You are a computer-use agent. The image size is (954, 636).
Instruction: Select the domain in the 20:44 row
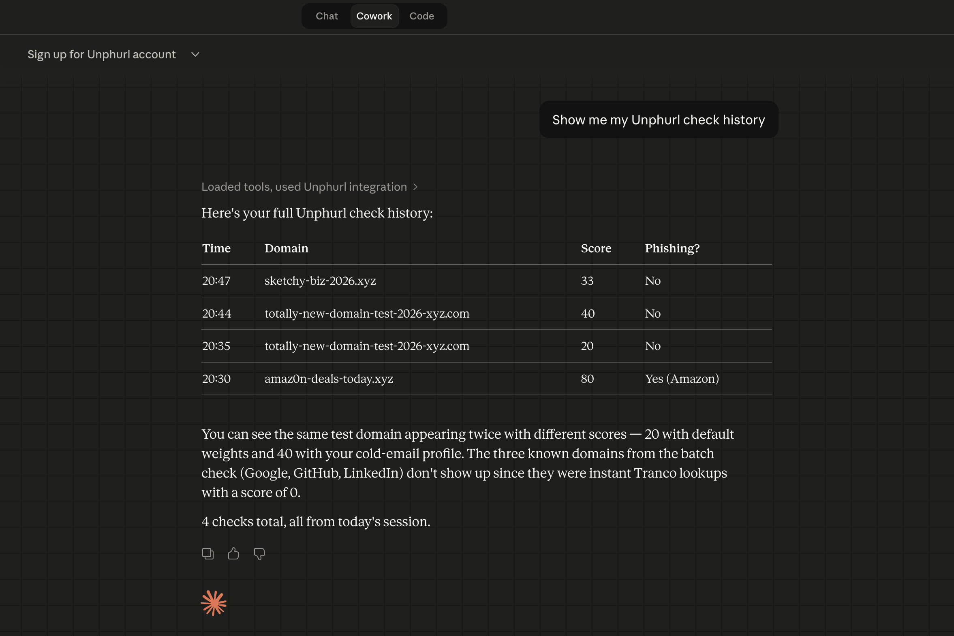click(x=367, y=314)
